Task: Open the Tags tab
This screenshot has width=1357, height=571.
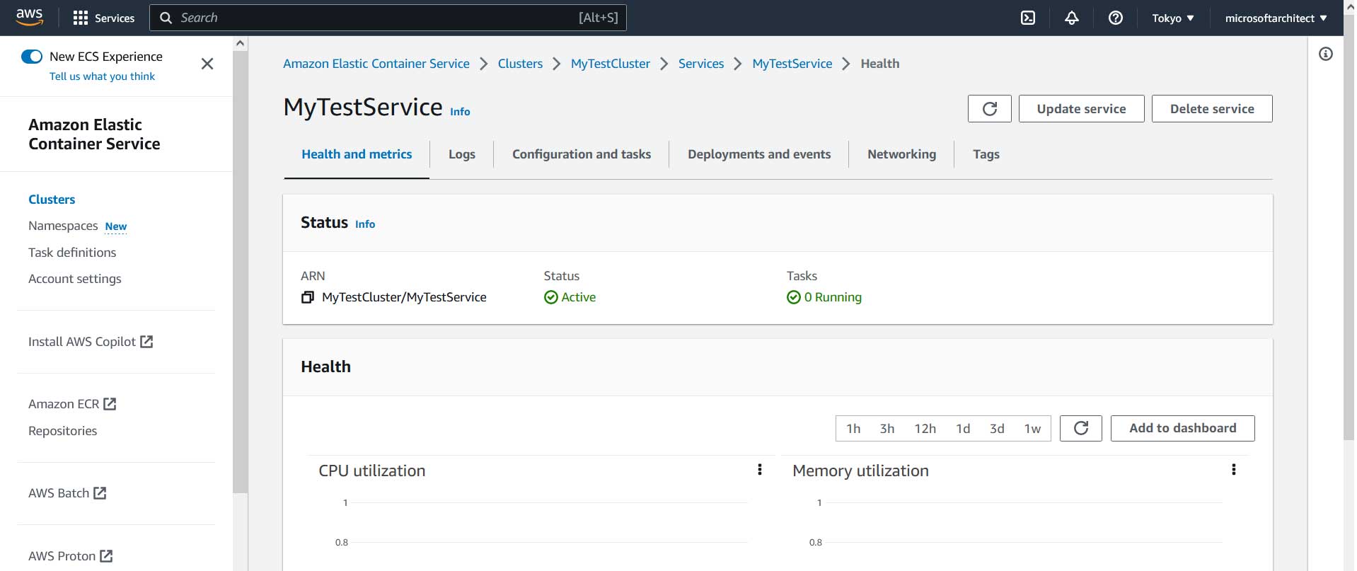Action: 986,154
